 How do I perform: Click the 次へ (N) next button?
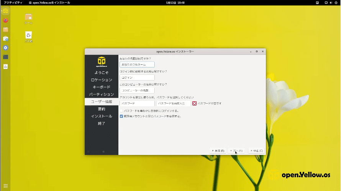(x=236, y=151)
